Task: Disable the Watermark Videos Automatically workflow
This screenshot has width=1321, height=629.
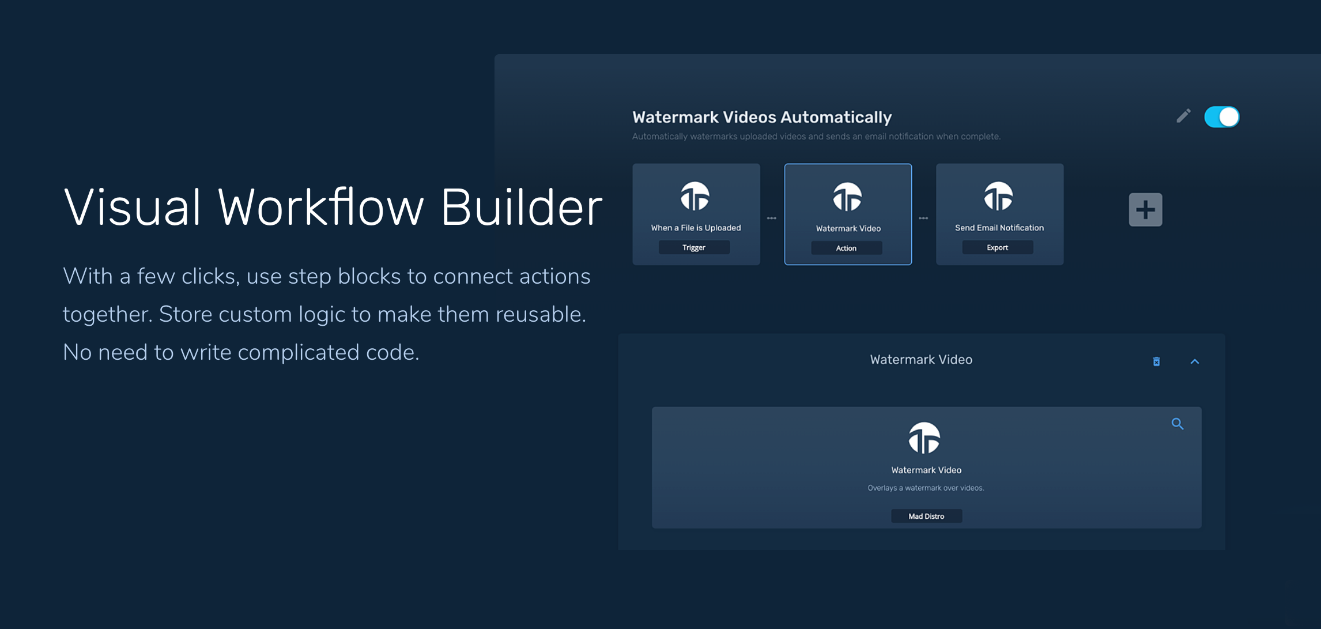Action: [x=1222, y=116]
